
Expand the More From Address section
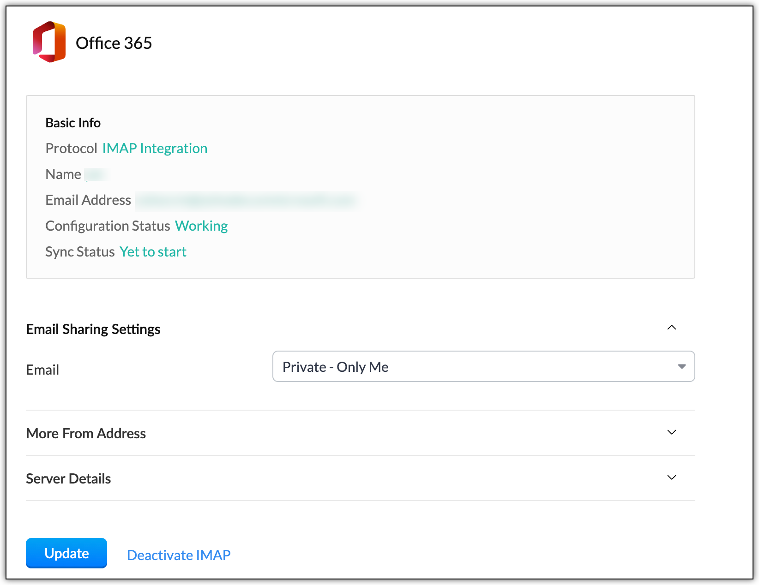coord(672,432)
